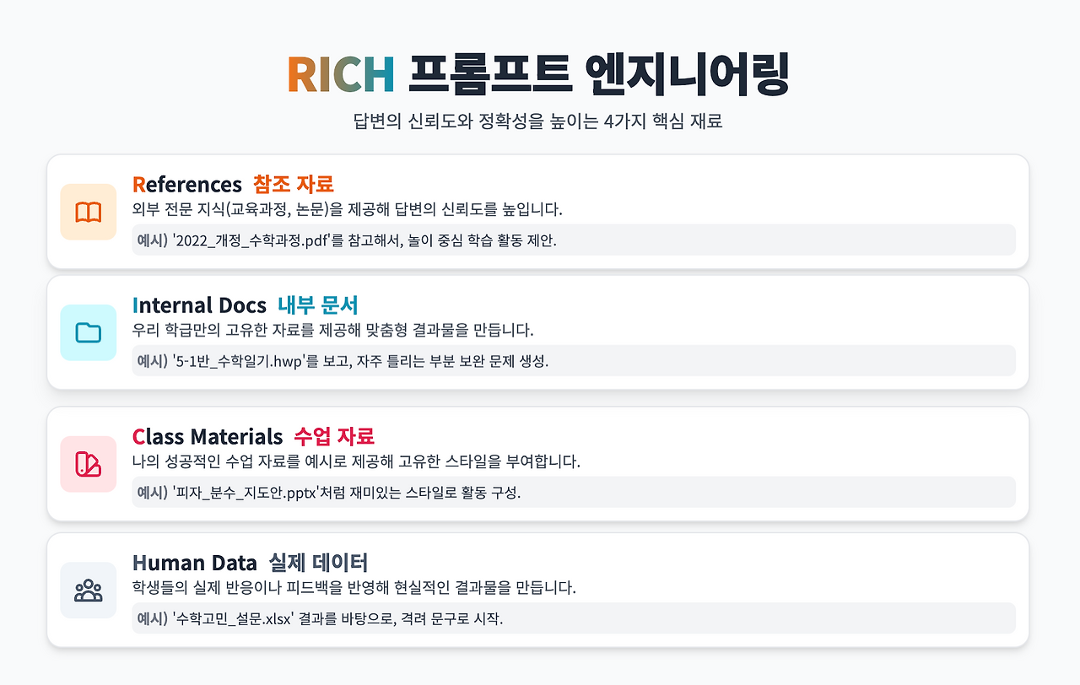This screenshot has height=685, width=1080.
Task: Click the people group Human Data icon
Action: pos(89,590)
